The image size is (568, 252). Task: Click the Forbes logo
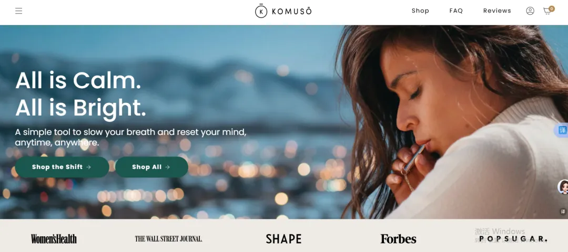pos(398,239)
